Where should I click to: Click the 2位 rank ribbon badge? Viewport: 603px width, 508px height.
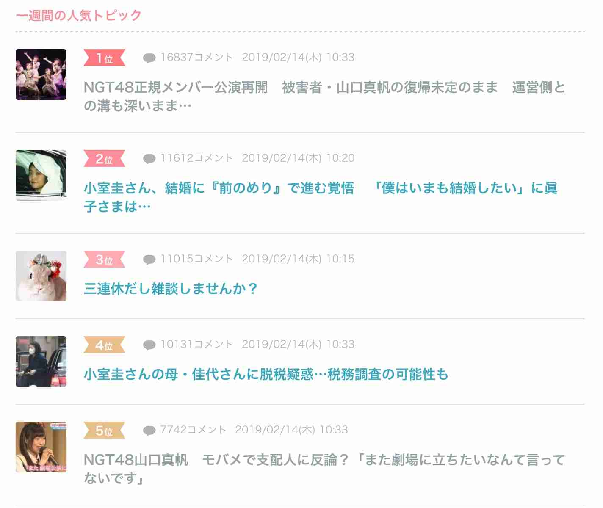pyautogui.click(x=105, y=159)
